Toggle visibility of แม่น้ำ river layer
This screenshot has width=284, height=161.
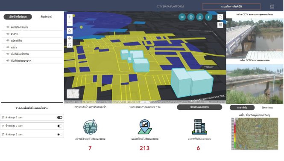[8, 47]
